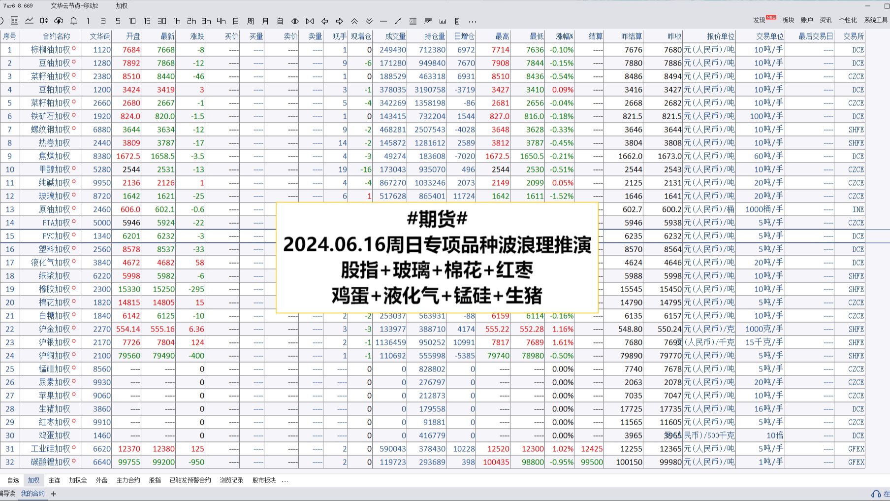
Task: Select the 碳酸锂加权 contract row
Action: (432, 462)
